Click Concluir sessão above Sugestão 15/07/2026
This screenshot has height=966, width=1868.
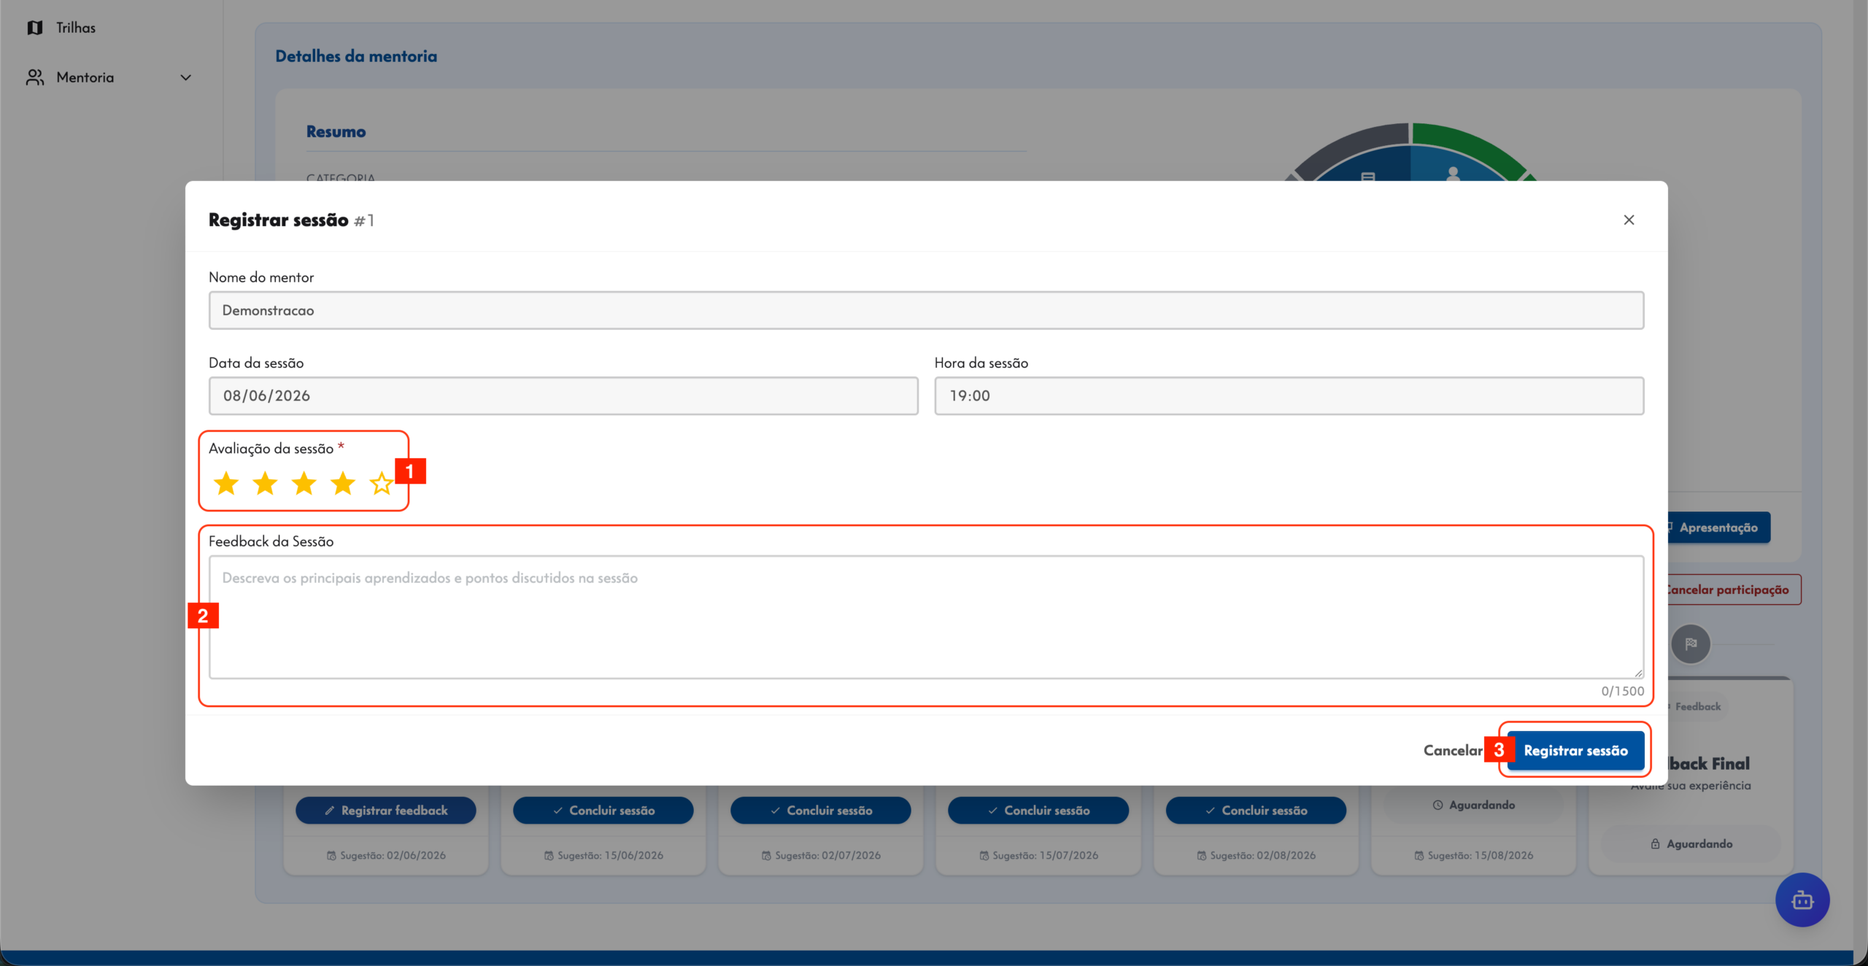pos(1038,810)
